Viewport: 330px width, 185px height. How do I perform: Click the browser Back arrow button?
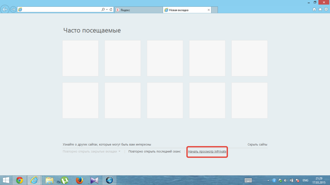point(5,9)
